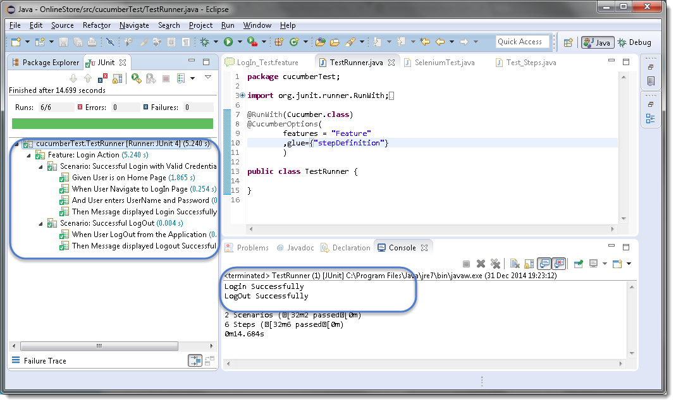Click the JUnit horizontal scrollbar thumb
This screenshot has width=676, height=404.
pos(99,346)
